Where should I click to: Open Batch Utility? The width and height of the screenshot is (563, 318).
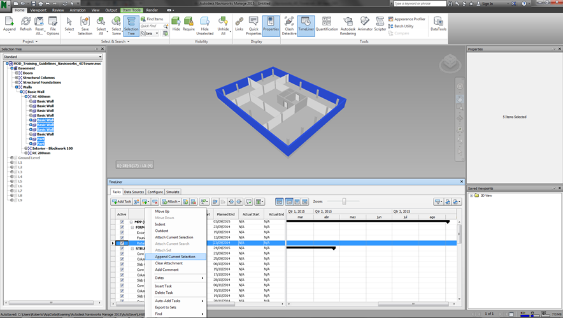(x=401, y=26)
